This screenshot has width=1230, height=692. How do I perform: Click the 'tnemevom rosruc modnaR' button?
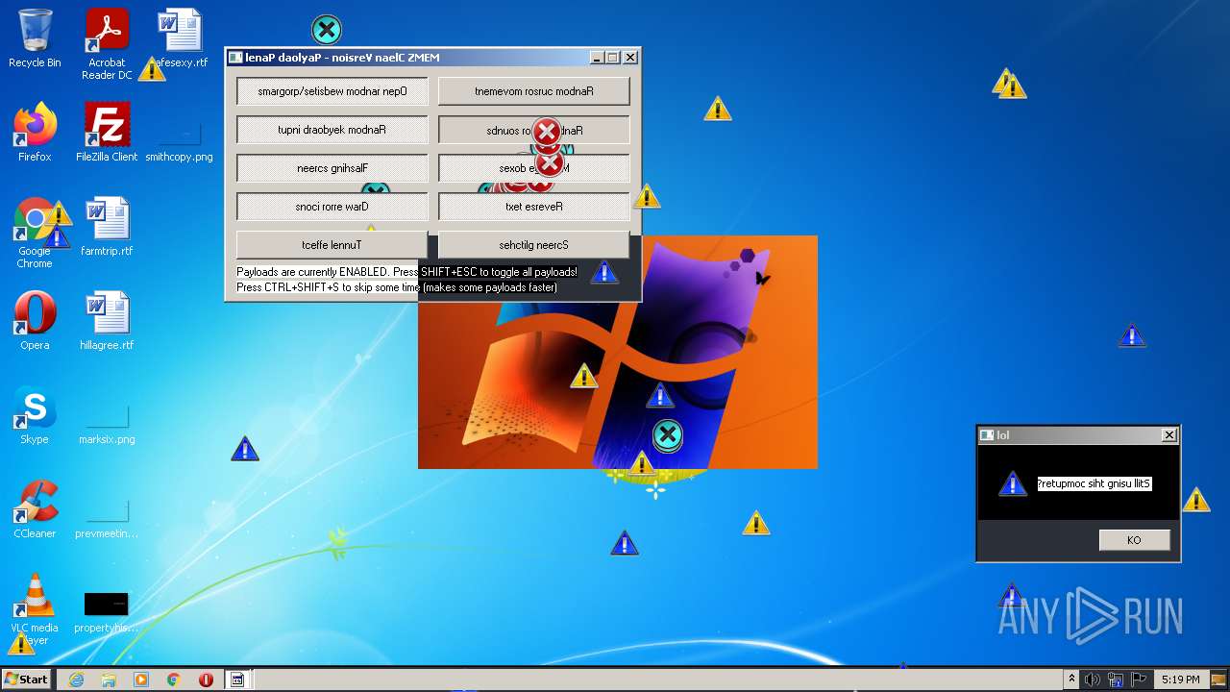click(x=534, y=91)
